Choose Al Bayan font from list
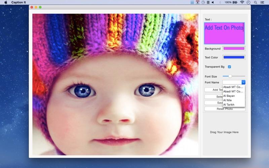The width and height of the screenshot is (269, 168). pyautogui.click(x=234, y=96)
